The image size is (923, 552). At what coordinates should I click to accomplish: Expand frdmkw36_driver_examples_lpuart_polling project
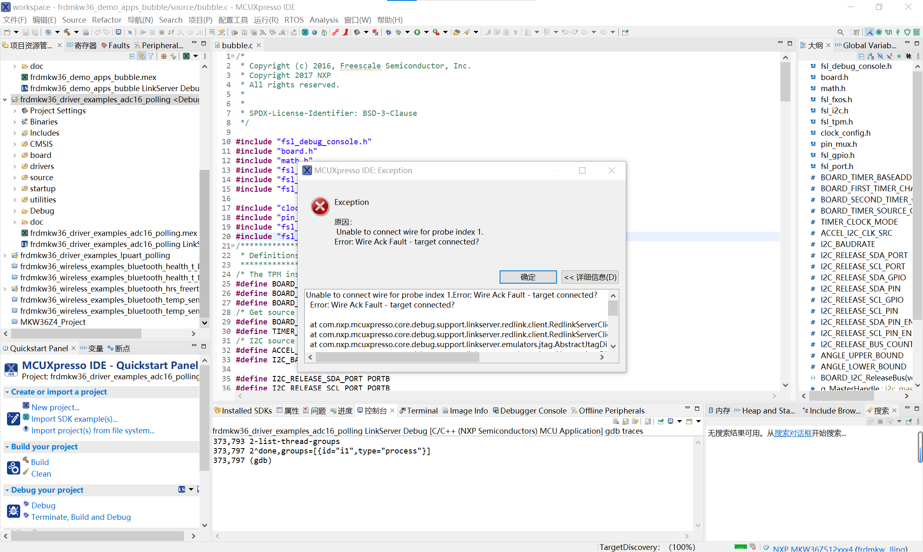pos(5,256)
